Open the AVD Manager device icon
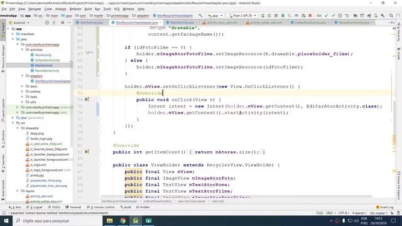This screenshot has width=402, height=226. [376, 16]
